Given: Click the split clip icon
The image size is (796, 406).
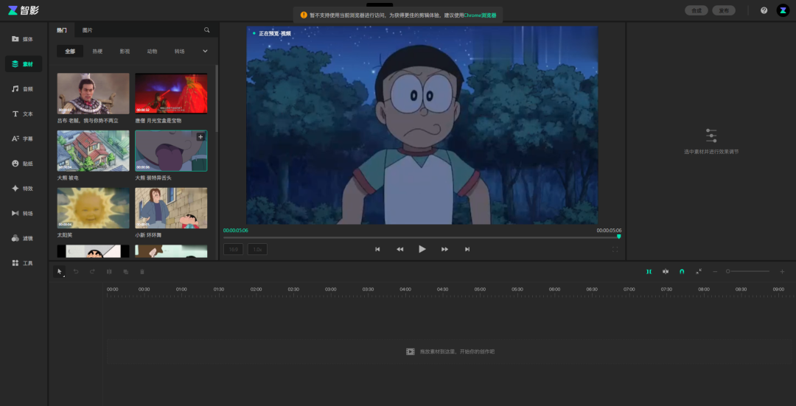Looking at the screenshot, I should point(109,271).
